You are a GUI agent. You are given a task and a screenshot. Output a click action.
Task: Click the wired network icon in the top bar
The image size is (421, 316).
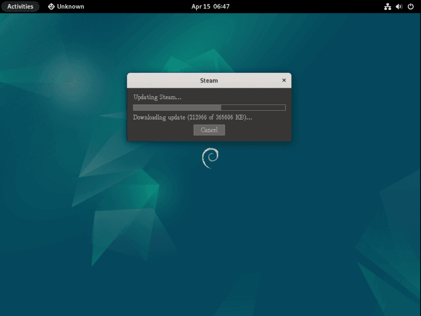coord(387,6)
